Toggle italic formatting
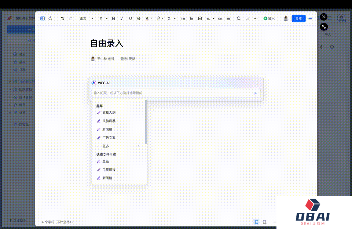Viewport: 352px width, 229px height. click(122, 18)
